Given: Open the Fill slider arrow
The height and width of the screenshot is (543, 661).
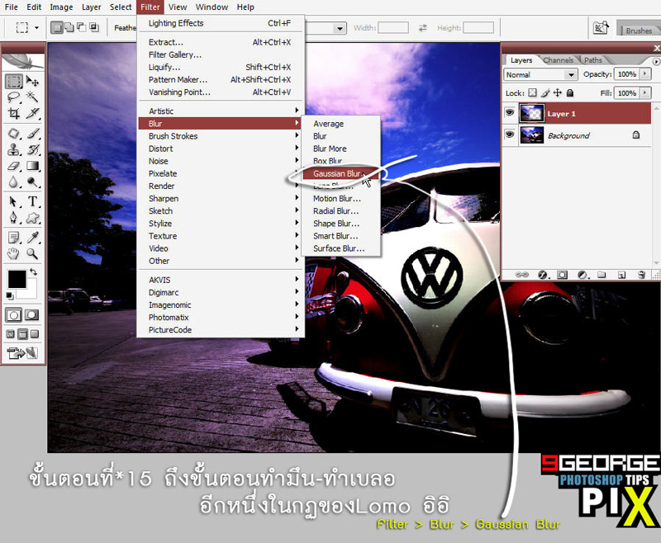Looking at the screenshot, I should coord(645,92).
